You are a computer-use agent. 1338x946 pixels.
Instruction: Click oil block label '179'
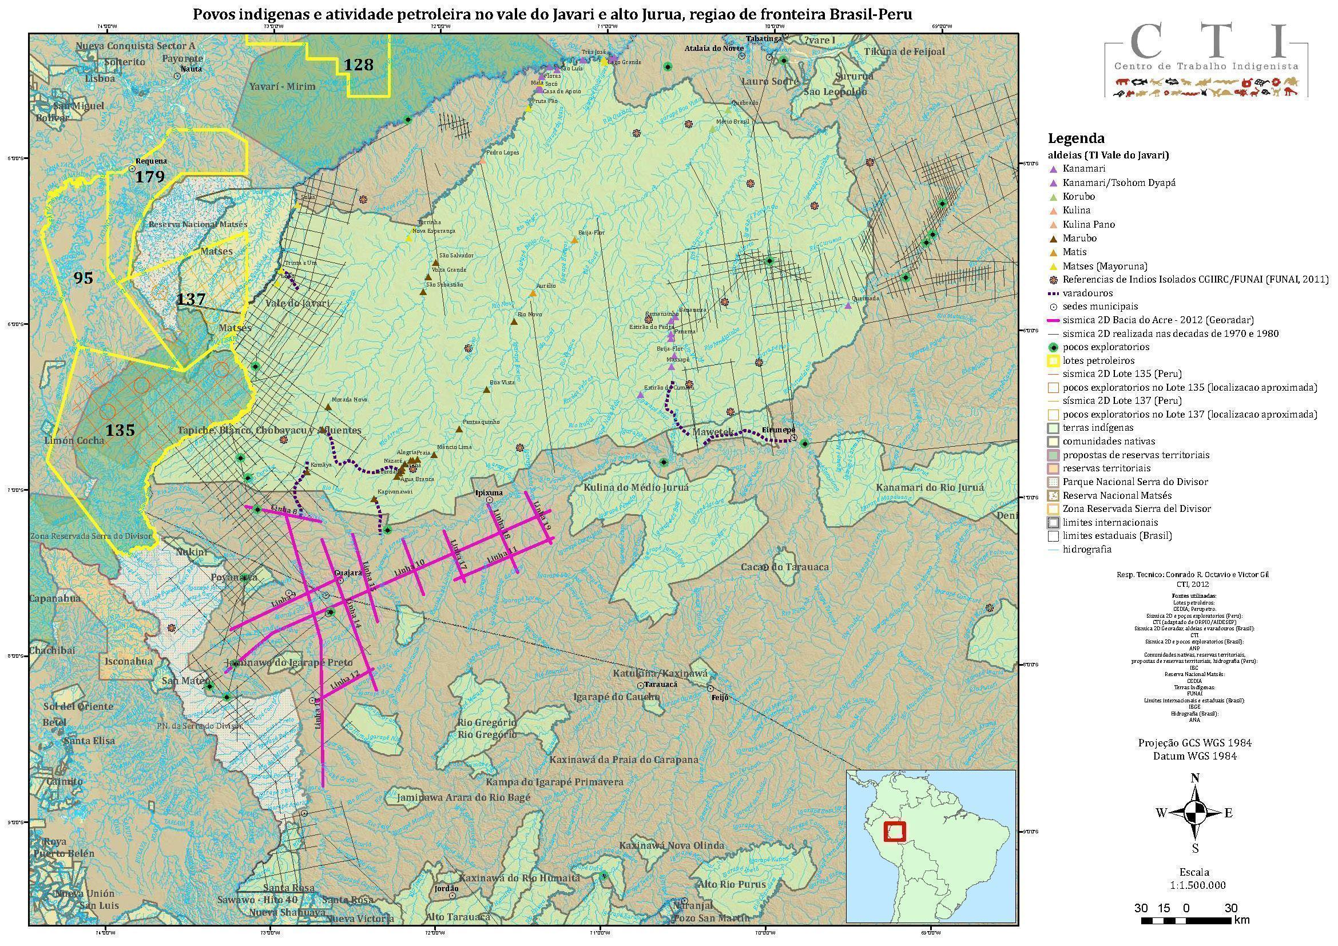[150, 177]
